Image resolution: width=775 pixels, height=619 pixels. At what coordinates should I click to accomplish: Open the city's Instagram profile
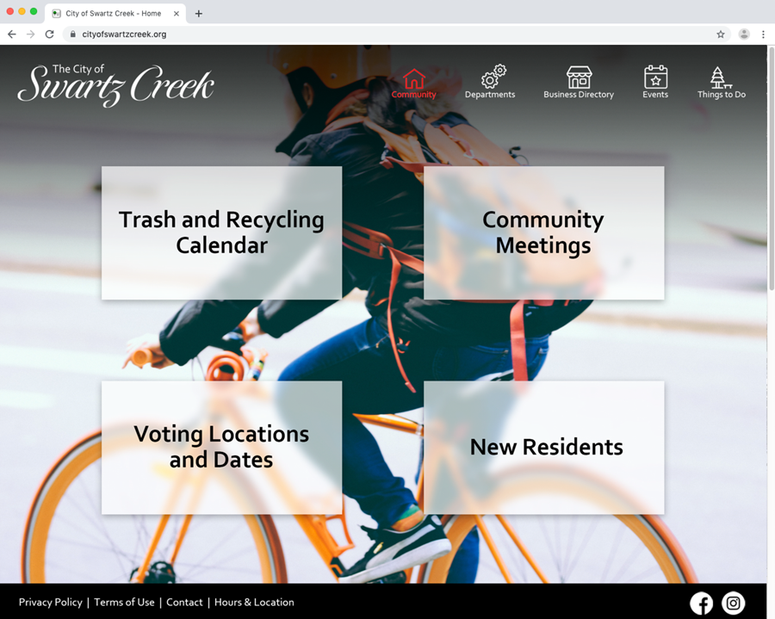tap(733, 604)
